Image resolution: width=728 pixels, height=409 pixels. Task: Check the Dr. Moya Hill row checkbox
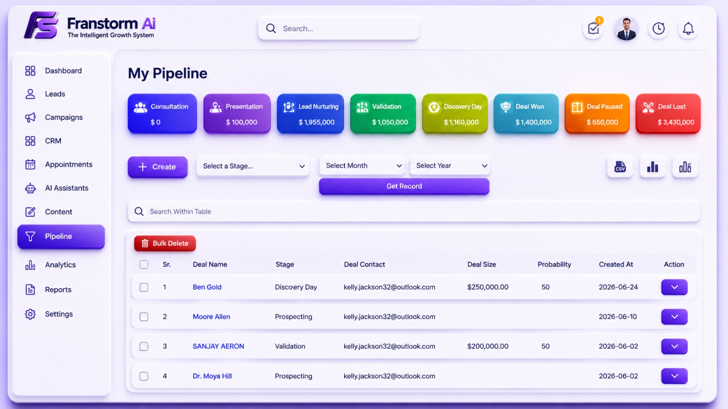pyautogui.click(x=144, y=376)
